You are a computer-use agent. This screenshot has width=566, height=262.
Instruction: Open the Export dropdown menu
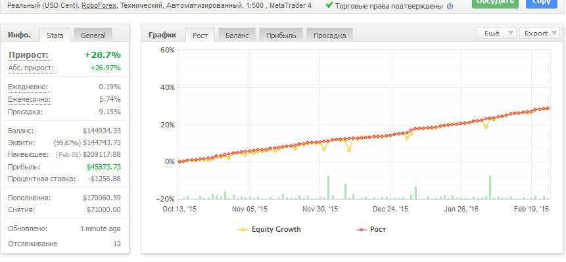click(540, 33)
